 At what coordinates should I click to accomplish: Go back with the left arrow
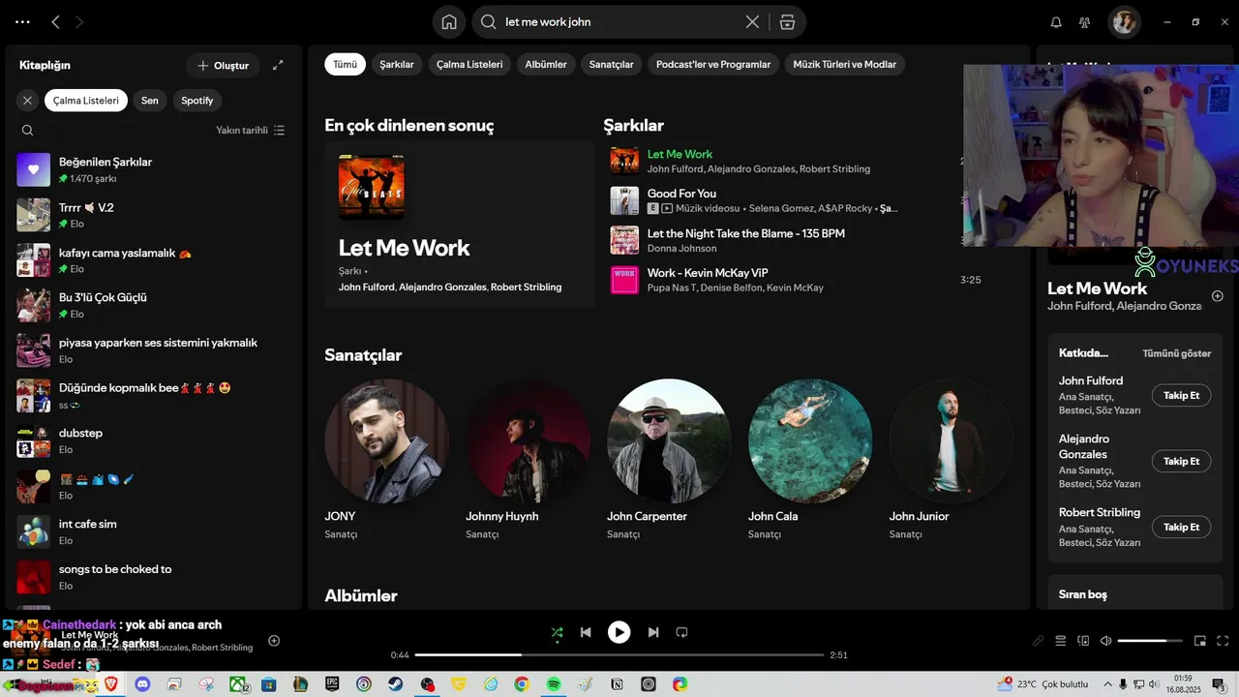pos(55,22)
